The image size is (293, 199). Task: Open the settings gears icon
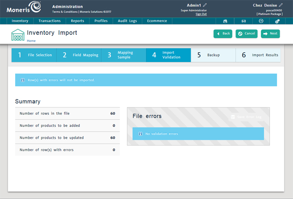(x=278, y=21)
